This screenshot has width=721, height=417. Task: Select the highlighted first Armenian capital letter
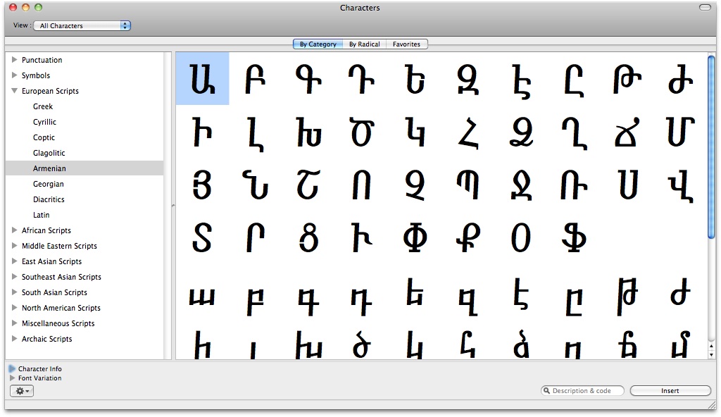click(202, 79)
